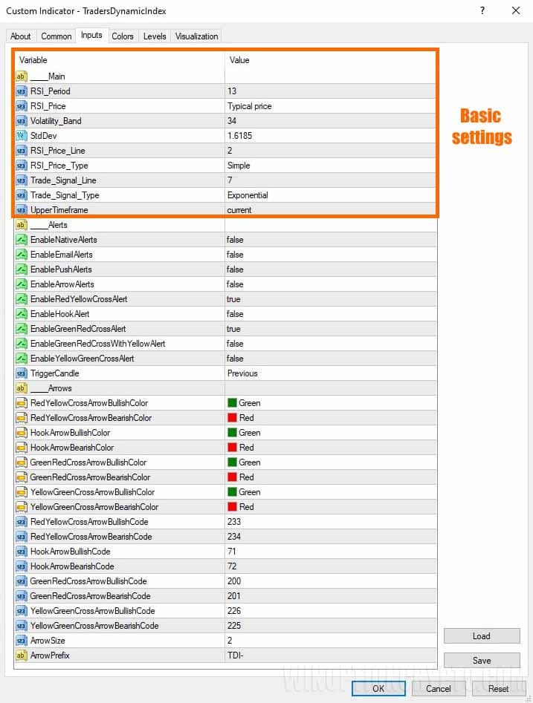Image resolution: width=533 pixels, height=703 pixels.
Task: Click the HookArrowBullishColor color icon
Action: click(x=21, y=433)
